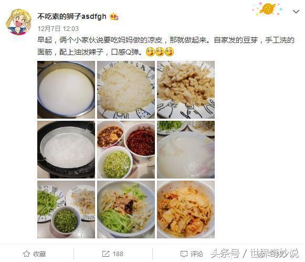Open the assembled liangpi bowl with toppings photo
This screenshot has height=262, width=305.
126,209
